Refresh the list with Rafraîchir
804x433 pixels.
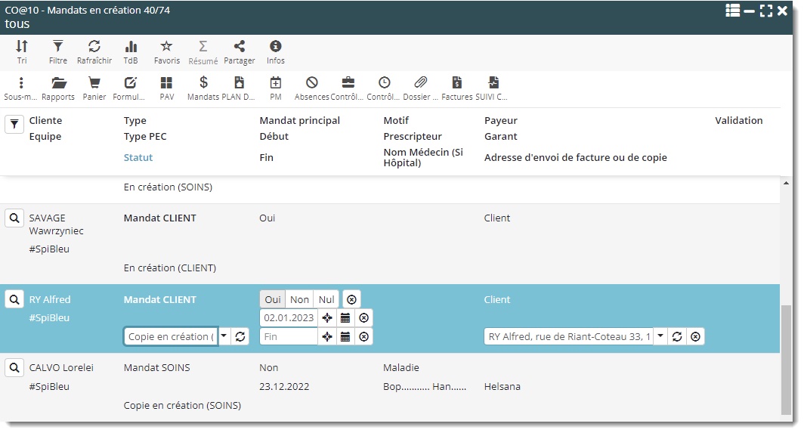coord(94,47)
